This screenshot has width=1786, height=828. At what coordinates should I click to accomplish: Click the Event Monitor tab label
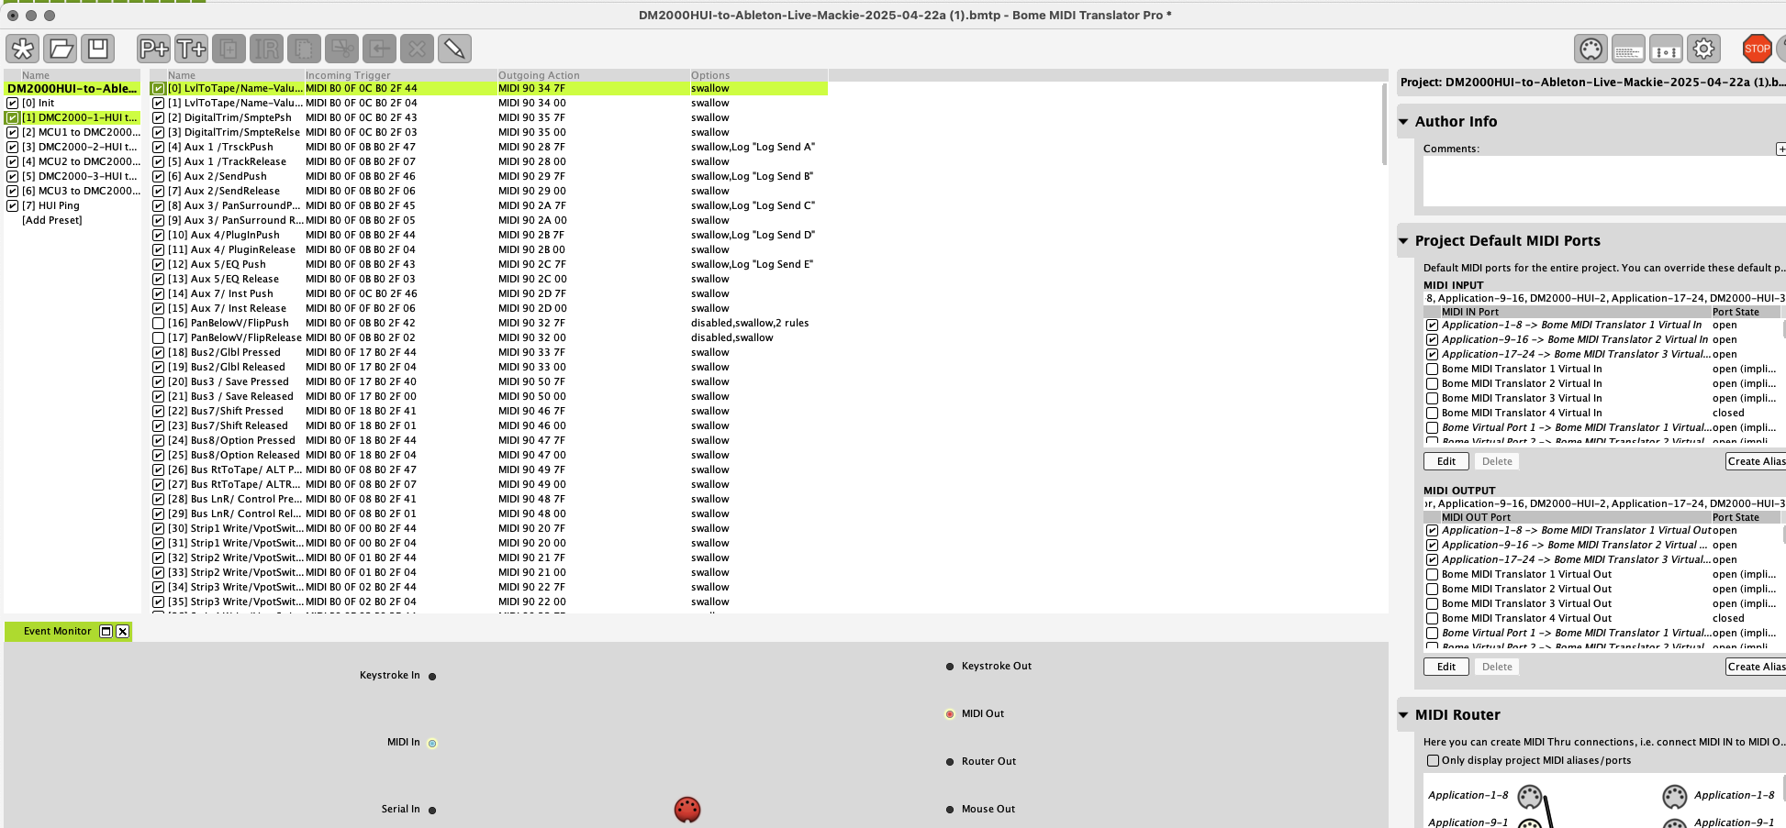[58, 632]
